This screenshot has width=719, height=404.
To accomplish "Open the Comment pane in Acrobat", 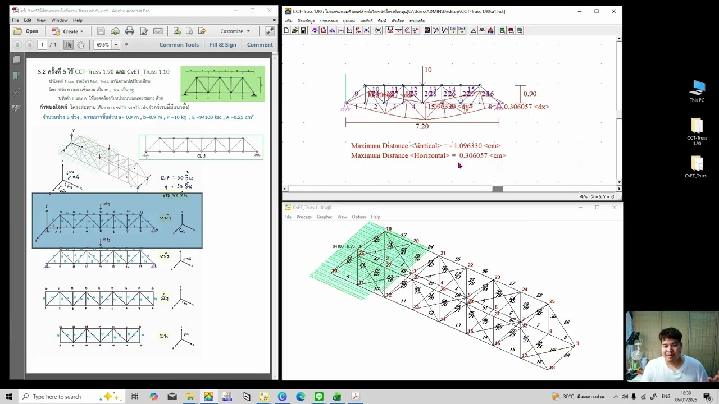I will (260, 44).
